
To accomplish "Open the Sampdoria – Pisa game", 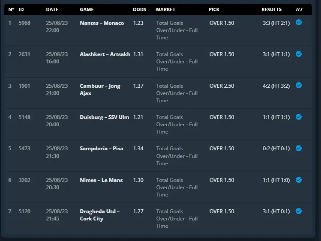I will pyautogui.click(x=102, y=149).
